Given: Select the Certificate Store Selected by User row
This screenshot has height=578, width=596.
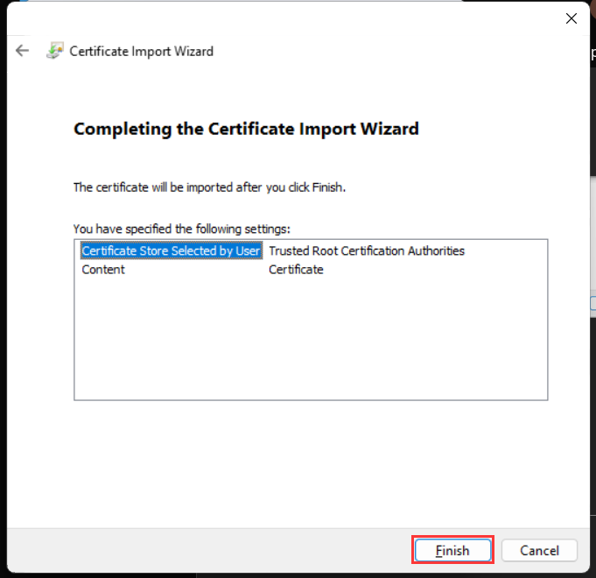Looking at the screenshot, I should (x=171, y=251).
